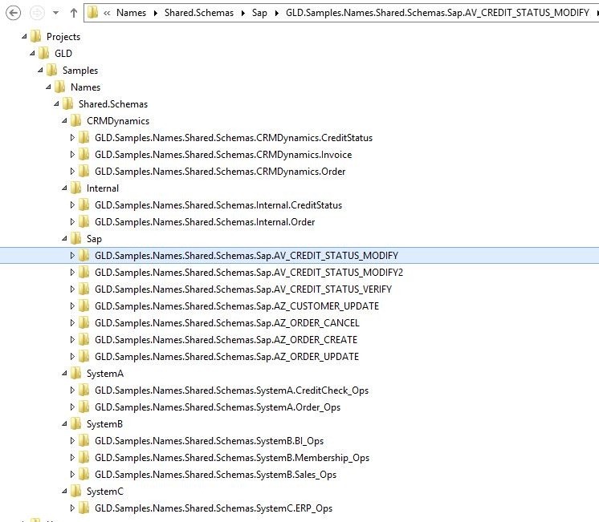Screen dimensions: 599x522
Task: Select the SystemC folder label
Action: point(105,492)
